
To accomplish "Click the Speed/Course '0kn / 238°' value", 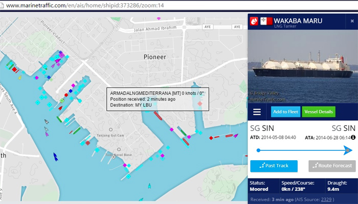I will point(293,189).
